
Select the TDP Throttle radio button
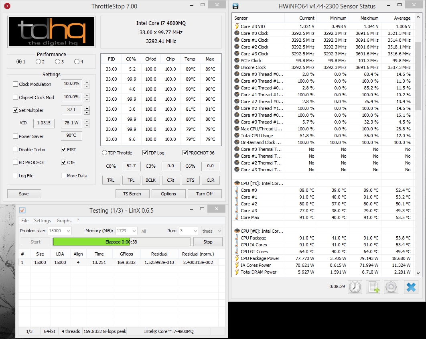click(x=104, y=153)
